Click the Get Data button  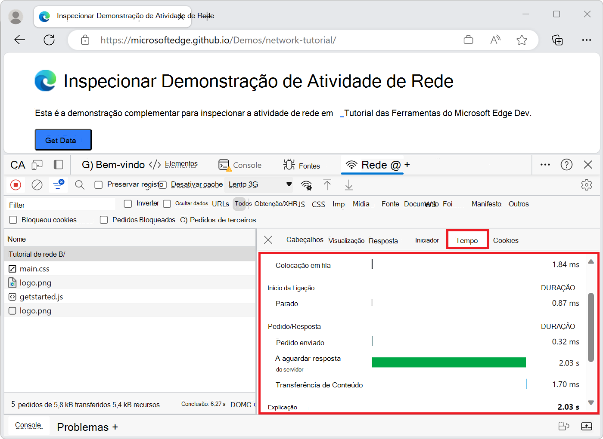[x=63, y=140]
